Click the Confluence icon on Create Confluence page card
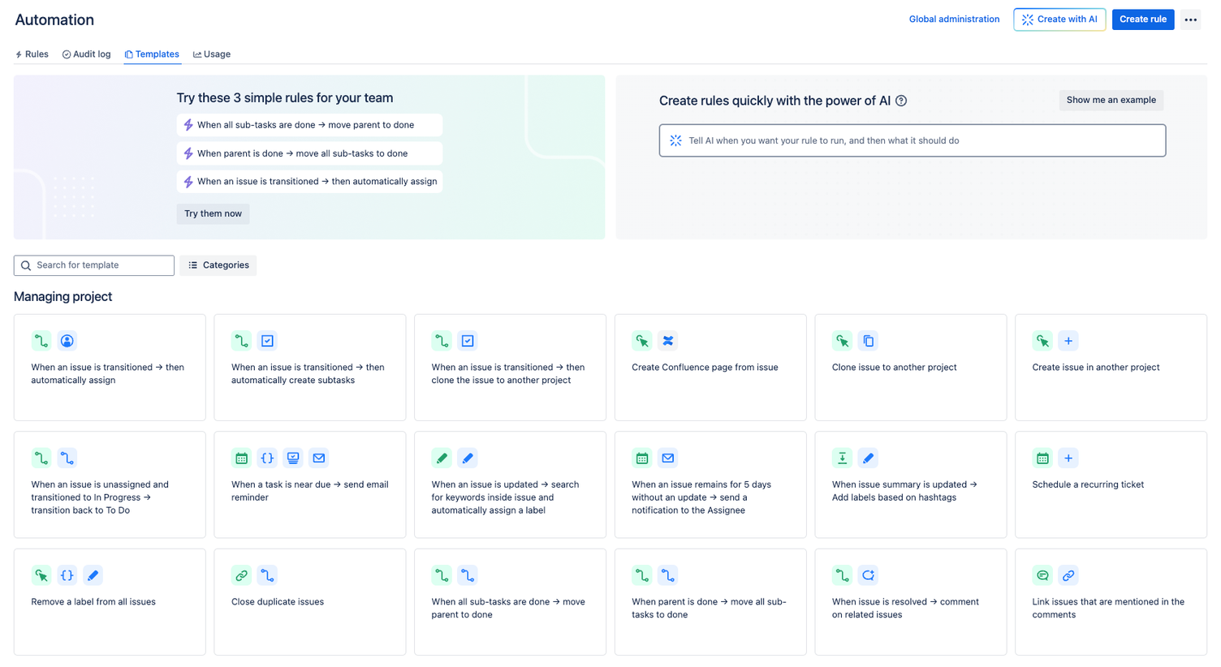This screenshot has width=1221, height=667. [667, 341]
